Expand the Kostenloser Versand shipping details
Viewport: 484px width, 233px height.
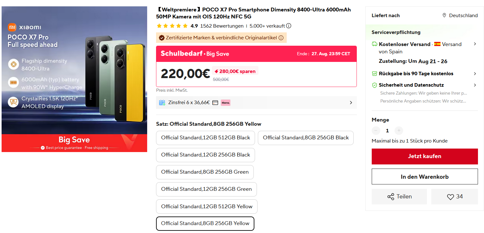pos(475,44)
